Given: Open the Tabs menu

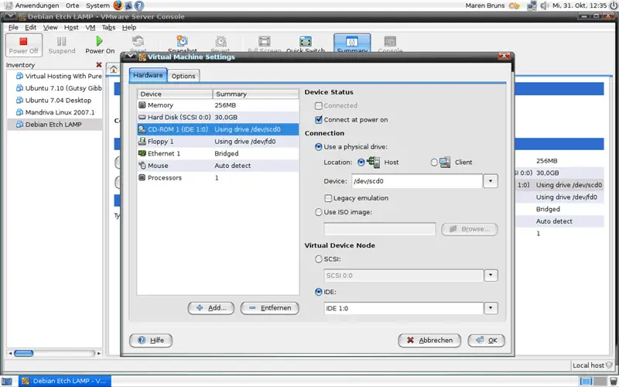Looking at the screenshot, I should tap(108, 27).
